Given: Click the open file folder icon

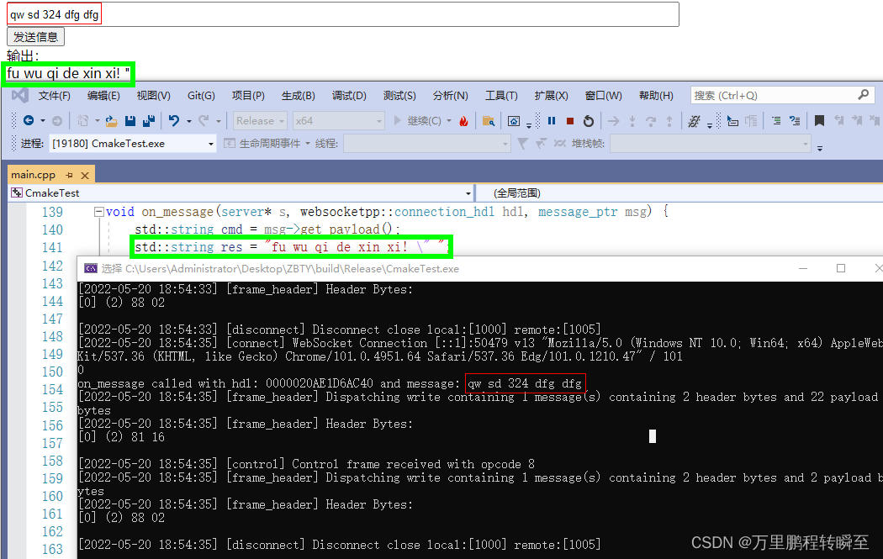Looking at the screenshot, I should pyautogui.click(x=112, y=120).
